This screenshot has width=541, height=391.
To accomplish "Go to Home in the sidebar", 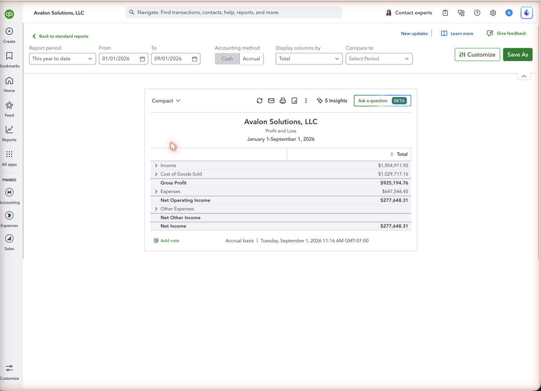I will [9, 85].
